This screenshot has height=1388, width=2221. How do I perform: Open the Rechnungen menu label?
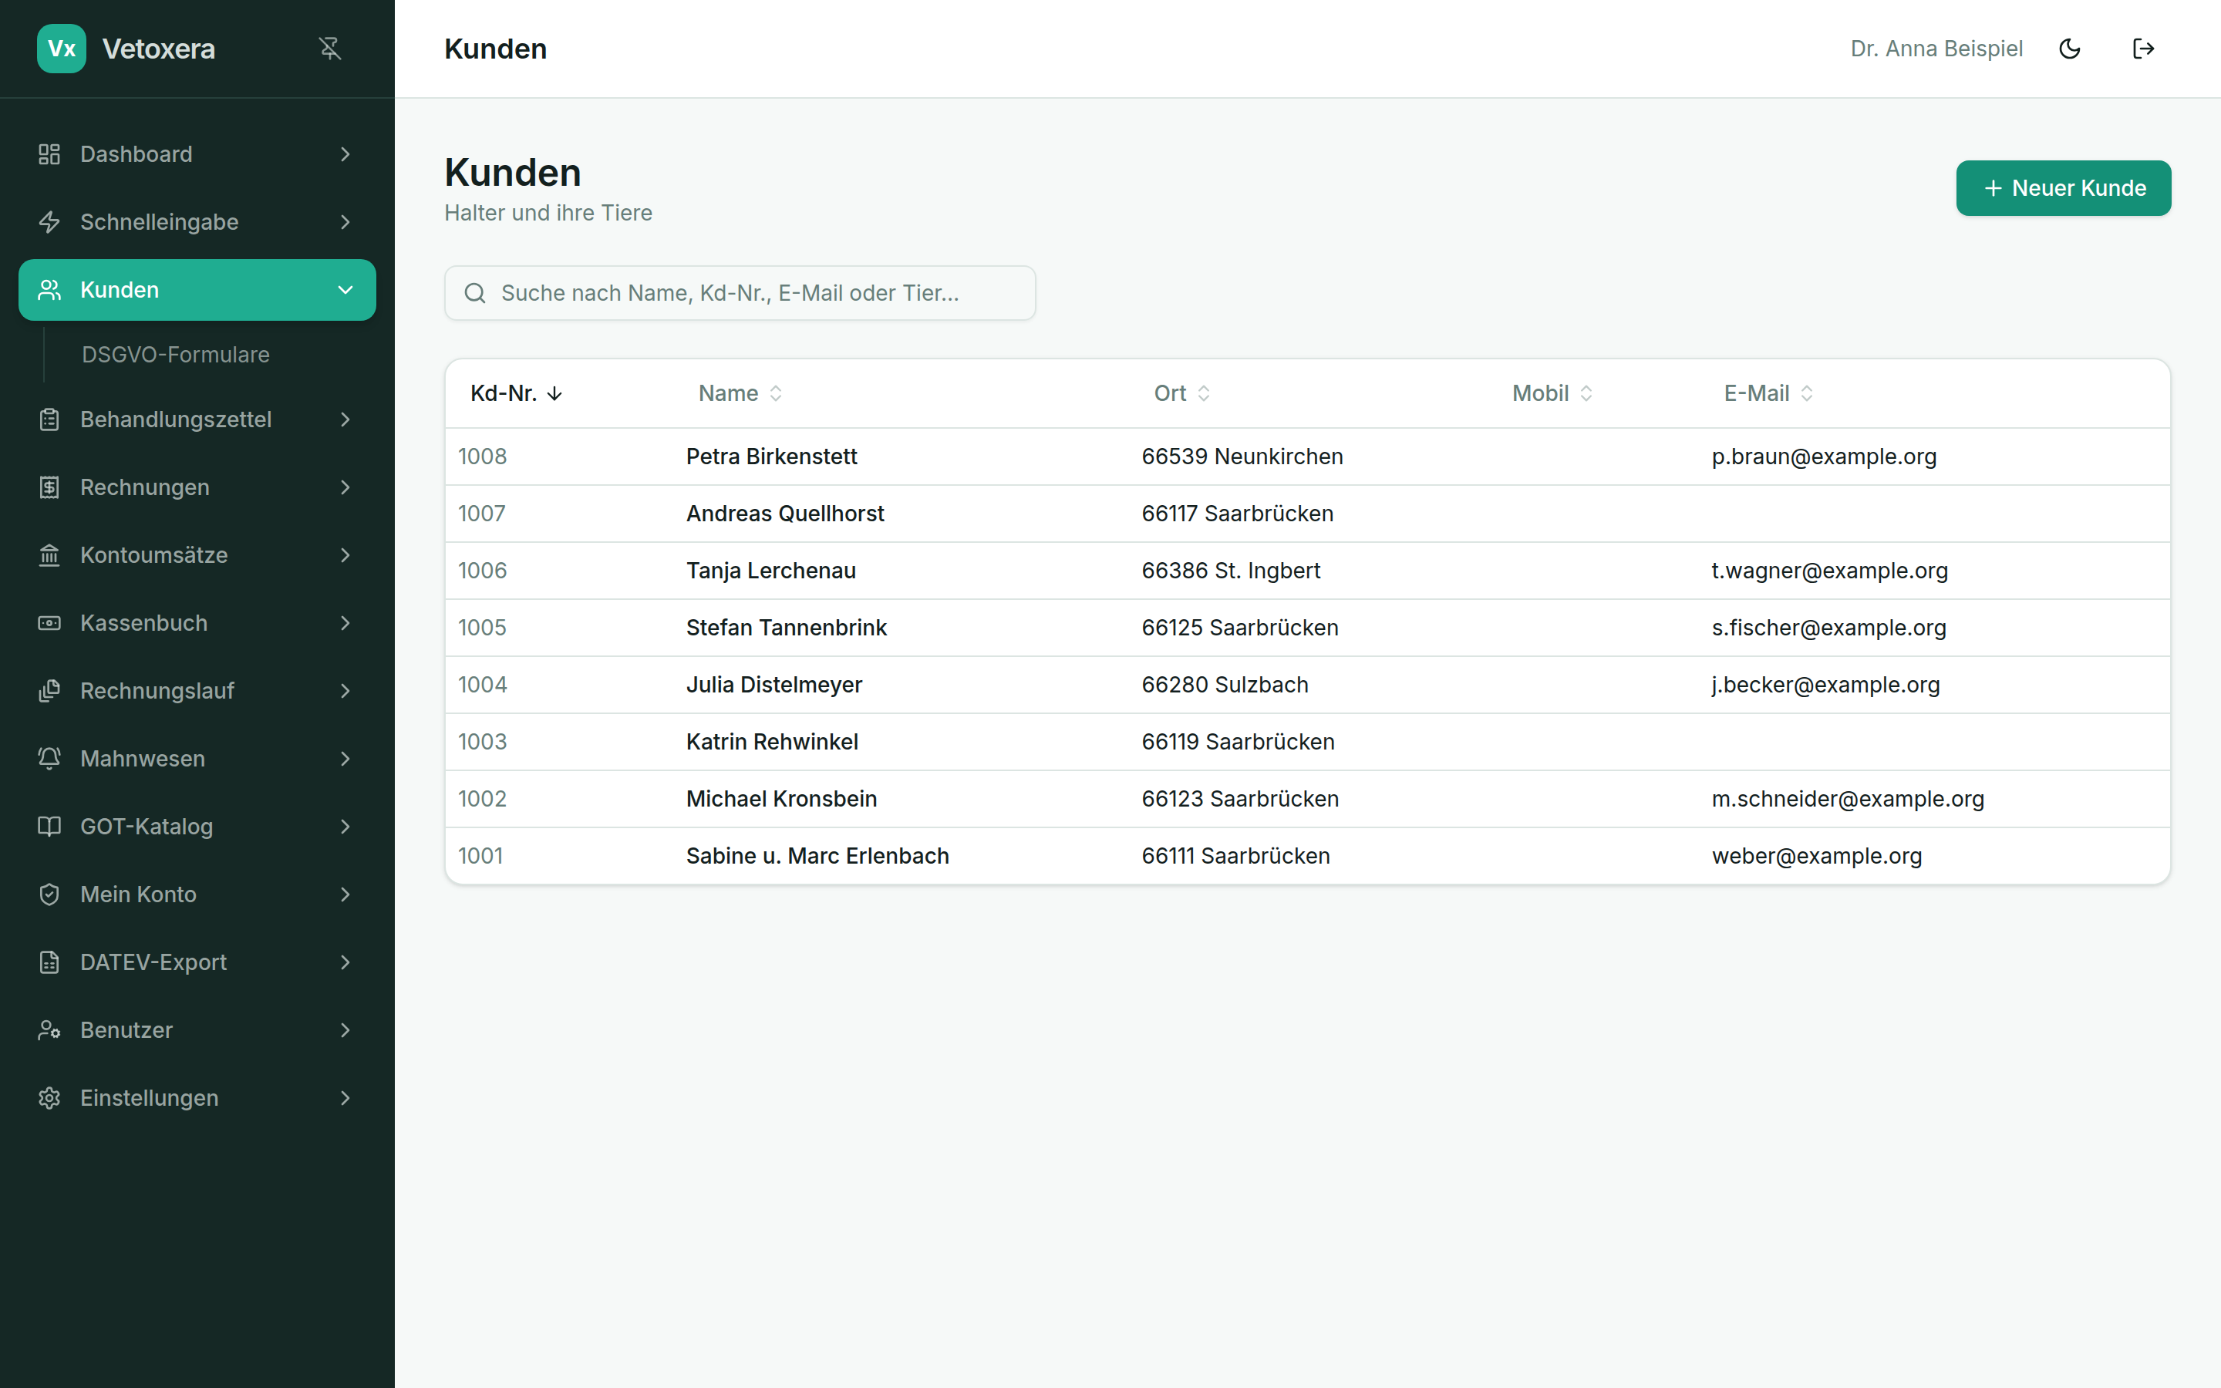144,487
